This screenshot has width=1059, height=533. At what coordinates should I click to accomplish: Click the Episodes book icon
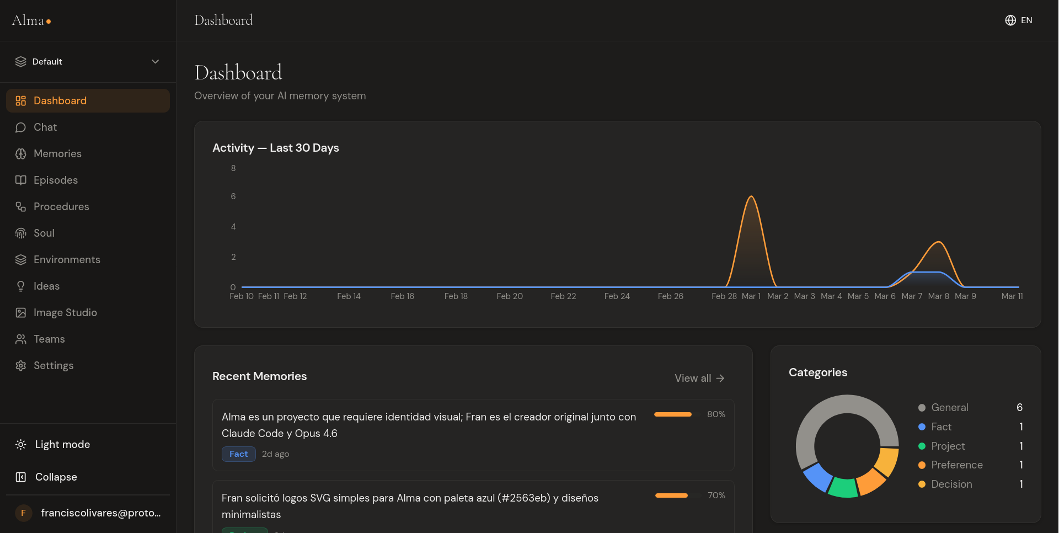click(21, 180)
